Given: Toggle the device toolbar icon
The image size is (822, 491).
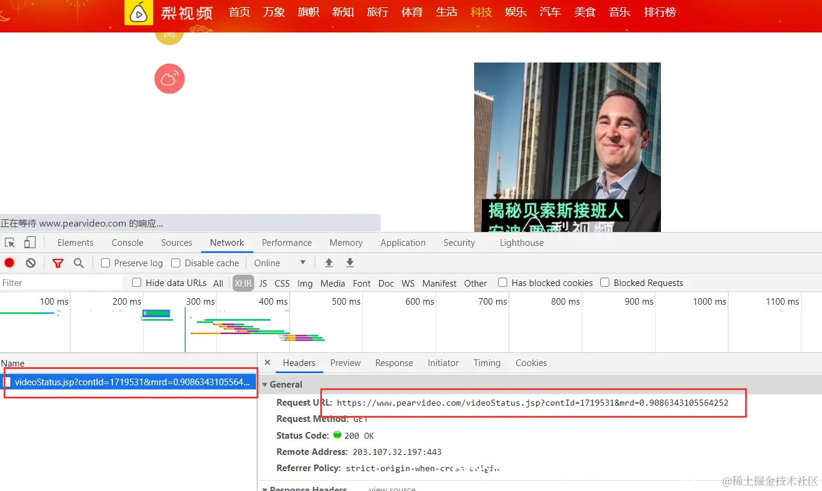Looking at the screenshot, I should [x=29, y=242].
